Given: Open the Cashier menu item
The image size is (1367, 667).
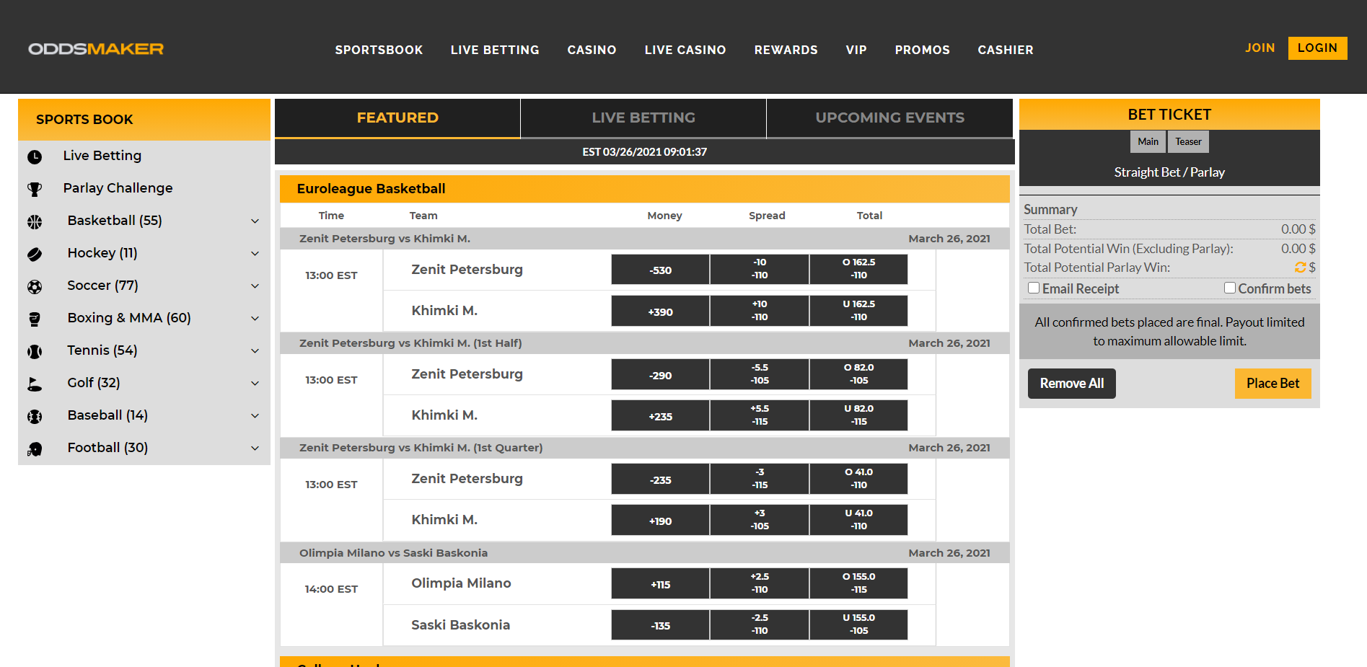Looking at the screenshot, I should click(x=1005, y=50).
